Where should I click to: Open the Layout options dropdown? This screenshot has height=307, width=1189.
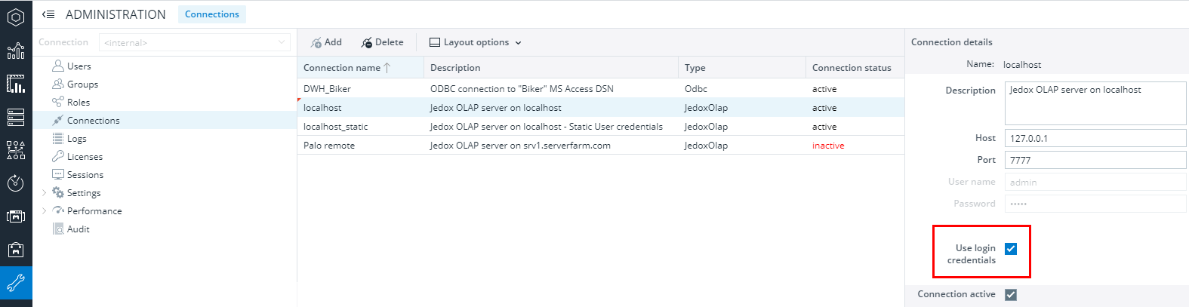[x=476, y=43]
